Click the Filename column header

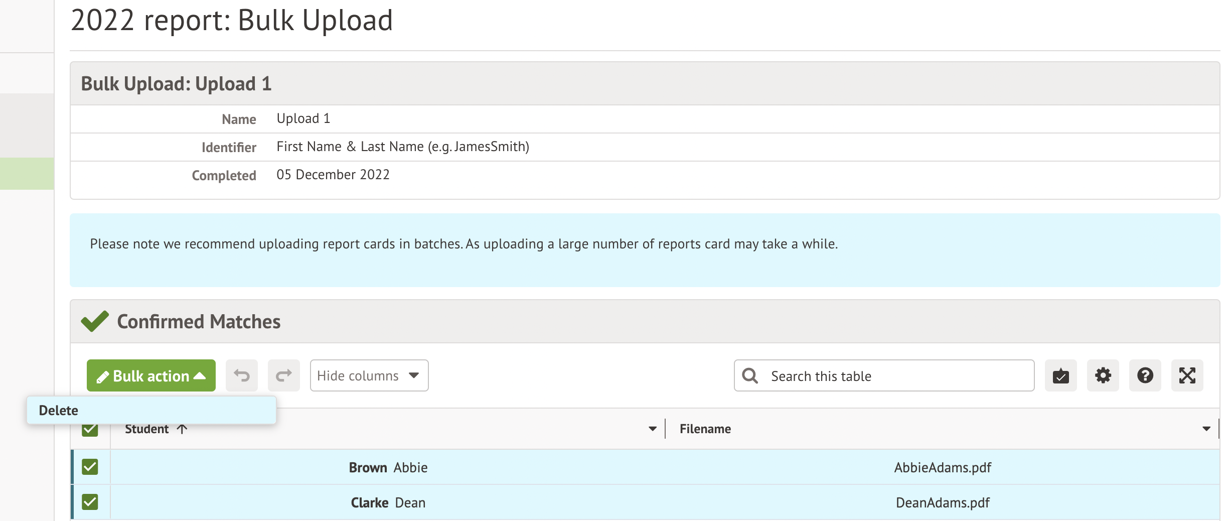coord(705,429)
